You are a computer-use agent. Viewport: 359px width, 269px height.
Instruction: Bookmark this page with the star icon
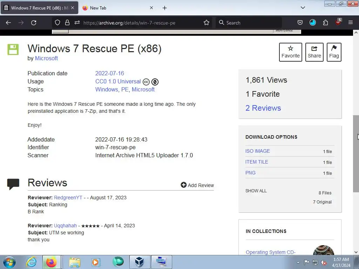[x=206, y=23]
